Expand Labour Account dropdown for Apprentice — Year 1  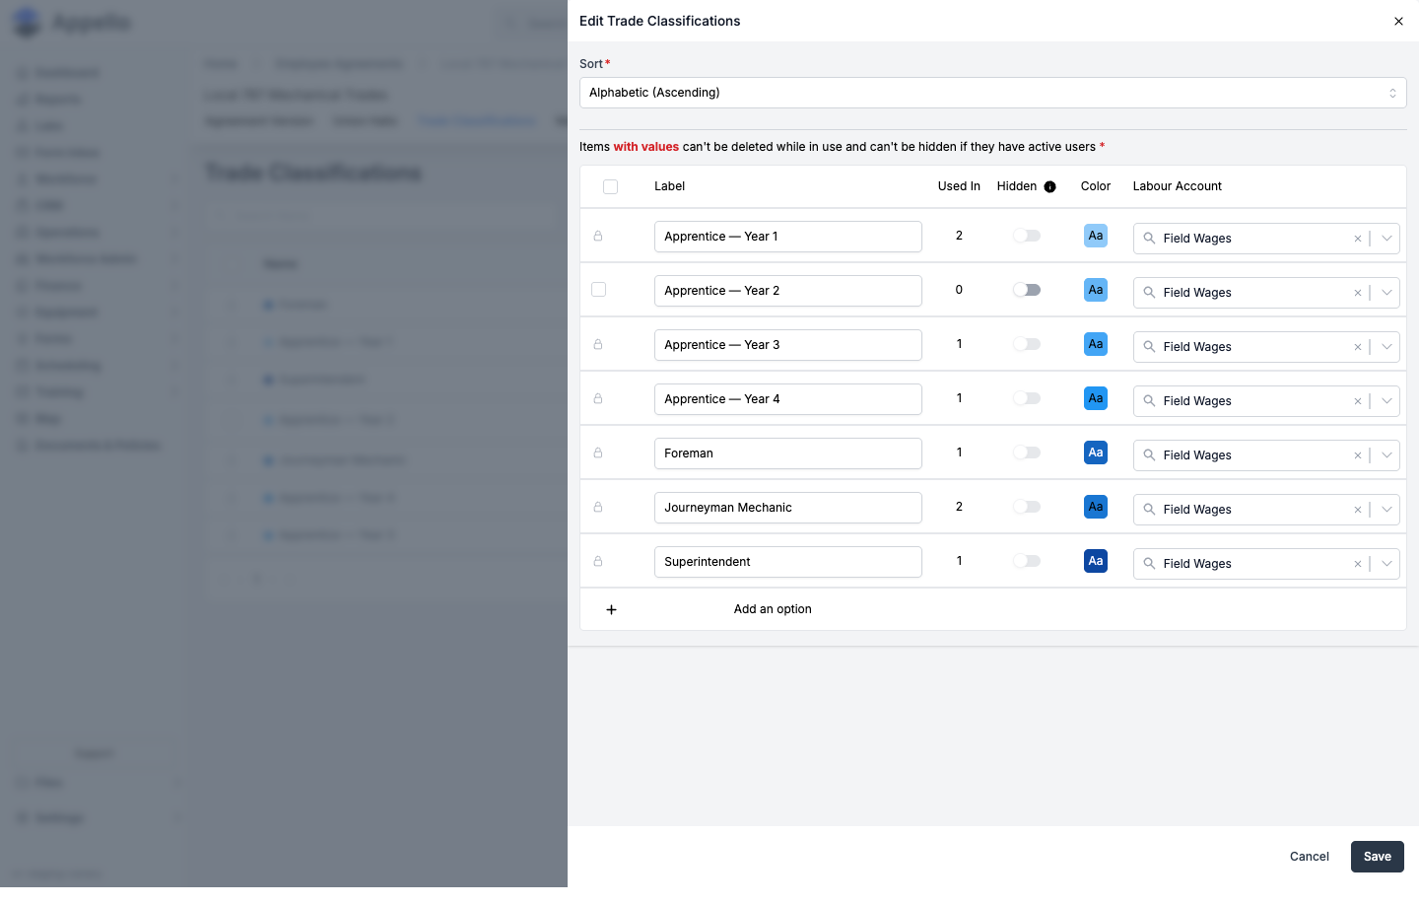pyautogui.click(x=1386, y=239)
